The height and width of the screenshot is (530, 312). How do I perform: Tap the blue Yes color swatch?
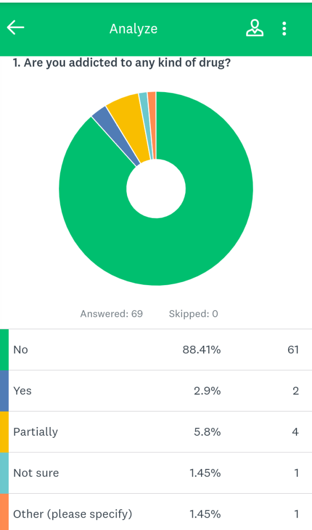point(4,391)
